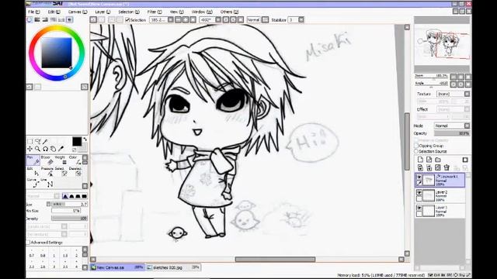Enable the Clipping Group checkbox
This screenshot has height=279, width=497.
[x=416, y=146]
